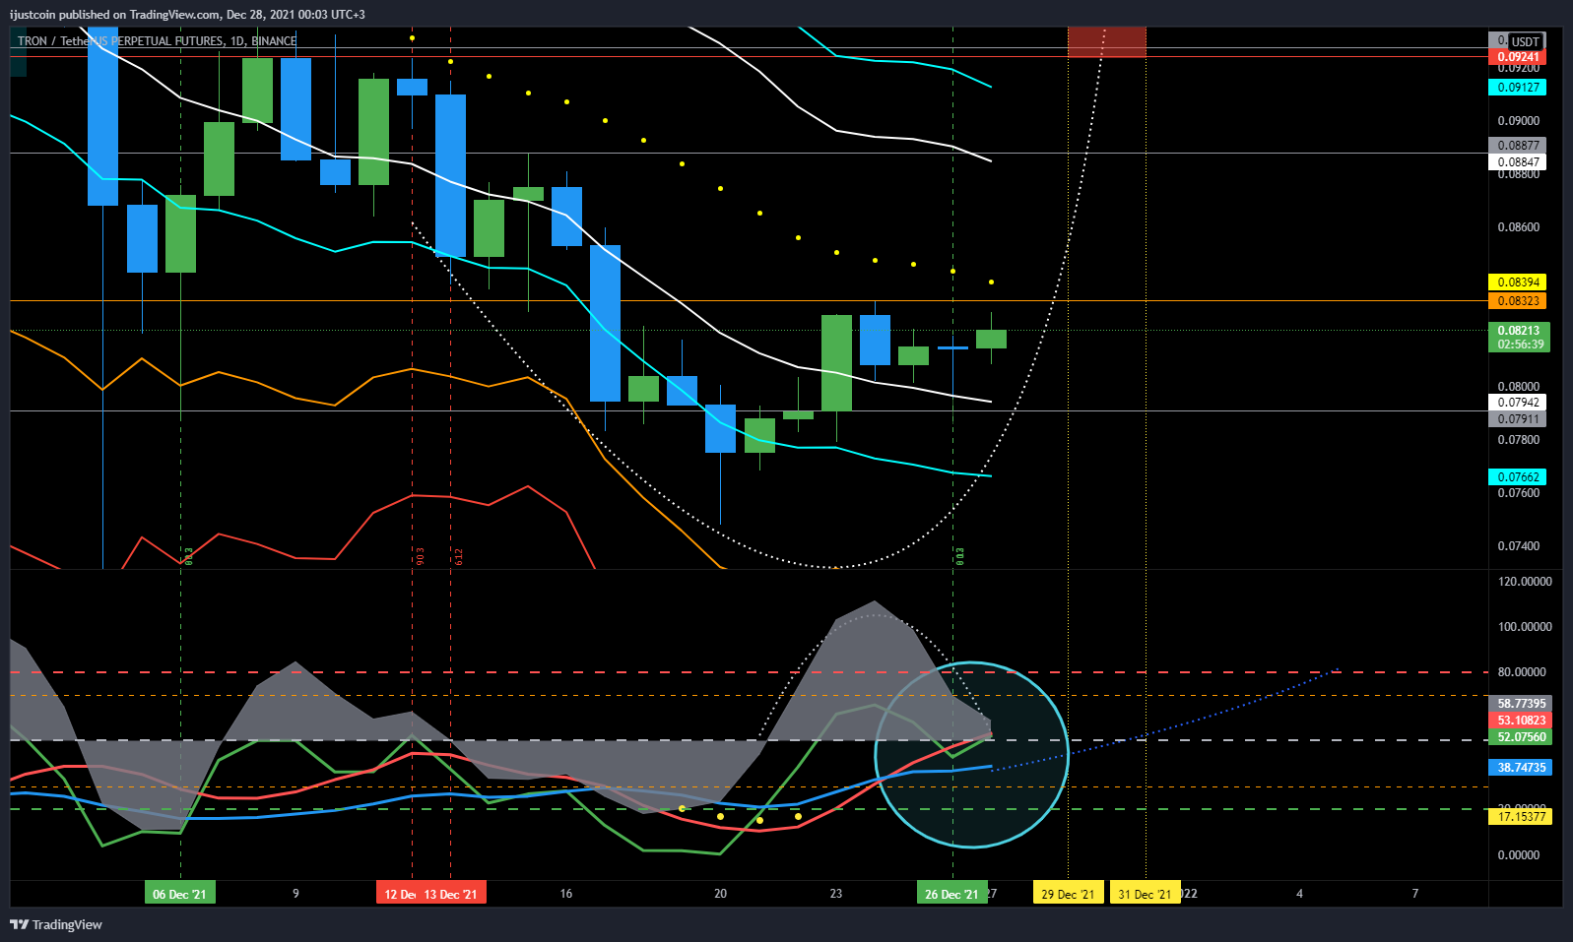Click the '23' date tick on time axis
The width and height of the screenshot is (1573, 942).
point(836,894)
